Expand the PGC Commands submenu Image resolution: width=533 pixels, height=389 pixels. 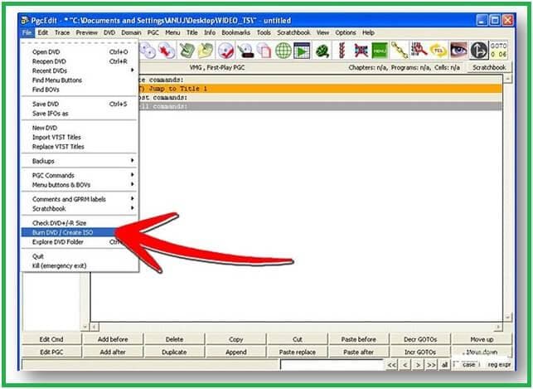coord(79,175)
